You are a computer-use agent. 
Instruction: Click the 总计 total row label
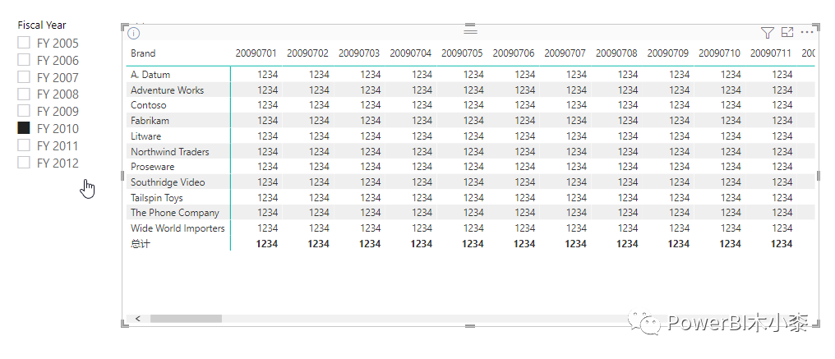coord(140,244)
